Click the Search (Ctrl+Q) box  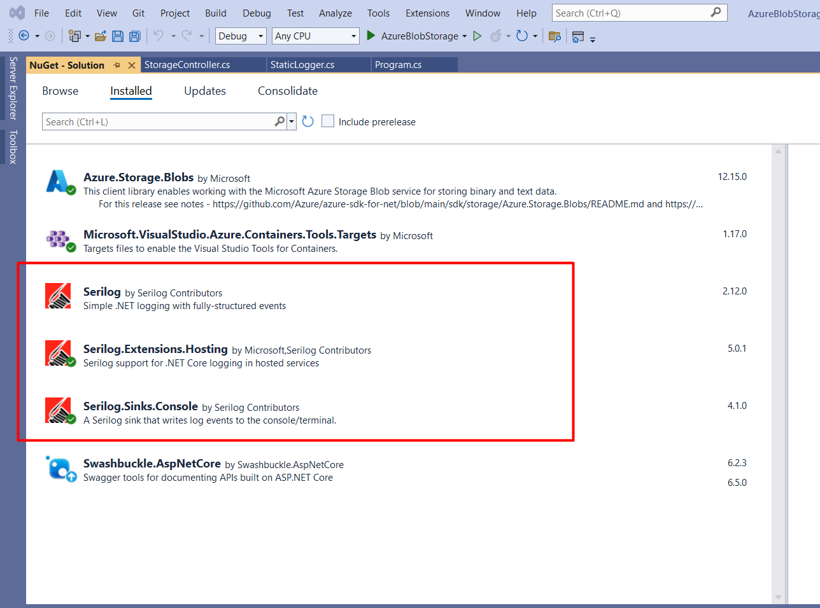(639, 13)
